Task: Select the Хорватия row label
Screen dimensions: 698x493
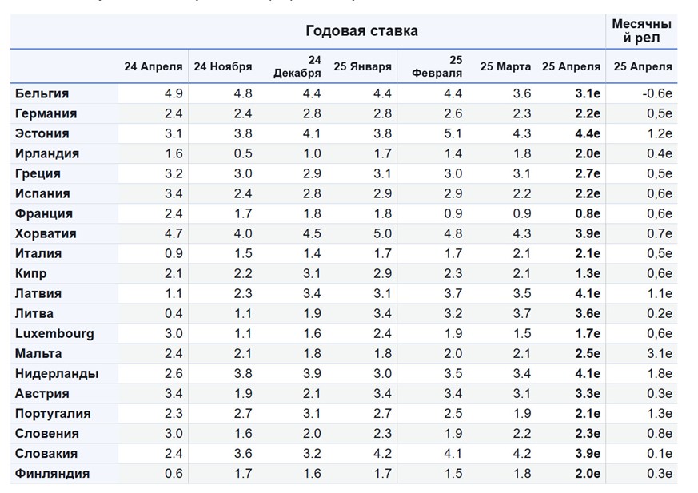Action: pyautogui.click(x=46, y=233)
